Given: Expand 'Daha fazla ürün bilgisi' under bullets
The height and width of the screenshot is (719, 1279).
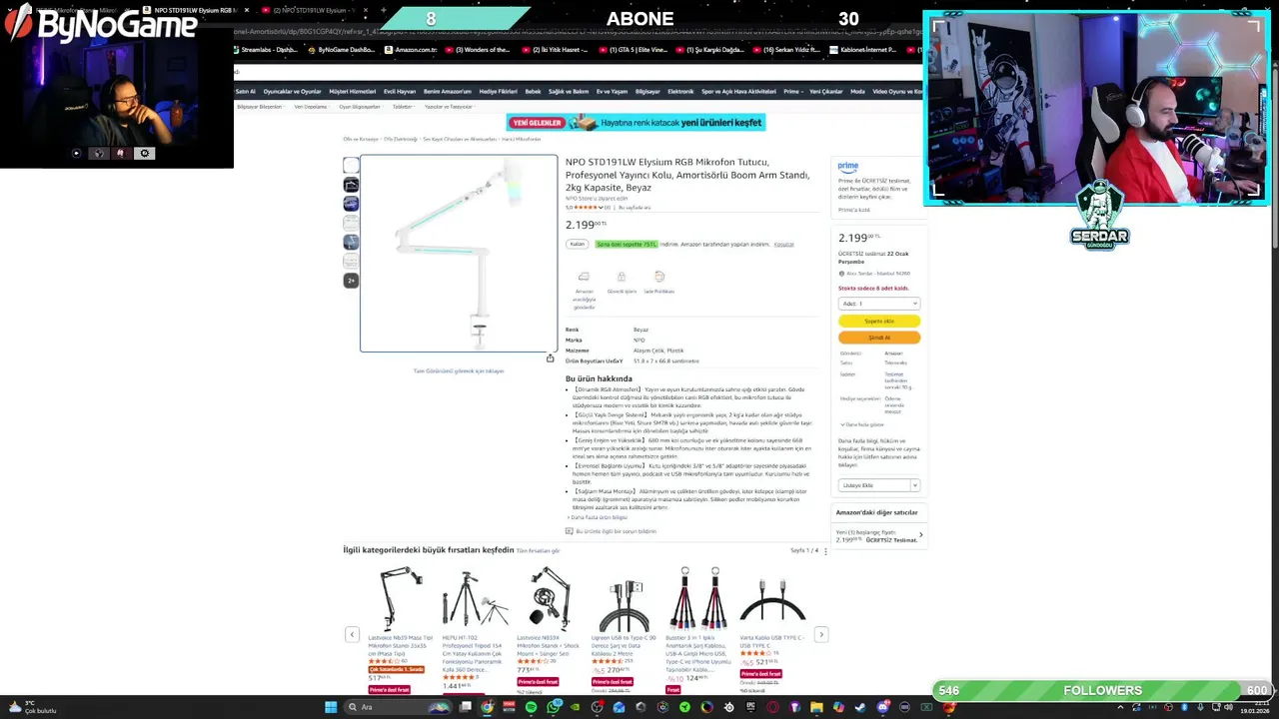Looking at the screenshot, I should click(x=598, y=517).
